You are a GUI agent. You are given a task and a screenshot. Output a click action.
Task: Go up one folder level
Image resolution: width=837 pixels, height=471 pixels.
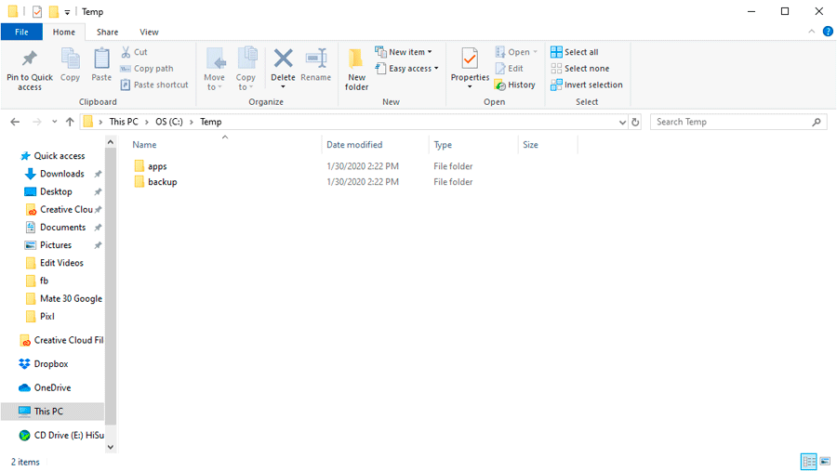[70, 122]
